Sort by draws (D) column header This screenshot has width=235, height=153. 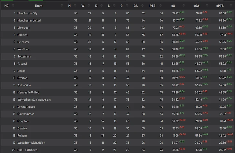click(96, 6)
